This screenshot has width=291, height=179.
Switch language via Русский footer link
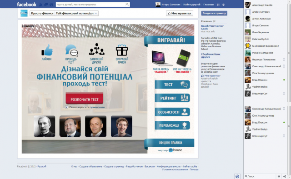click(x=42, y=166)
